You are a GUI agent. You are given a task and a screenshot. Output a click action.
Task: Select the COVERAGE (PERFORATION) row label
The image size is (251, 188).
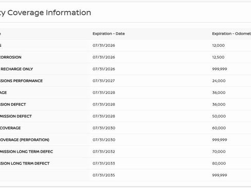pos(25,140)
